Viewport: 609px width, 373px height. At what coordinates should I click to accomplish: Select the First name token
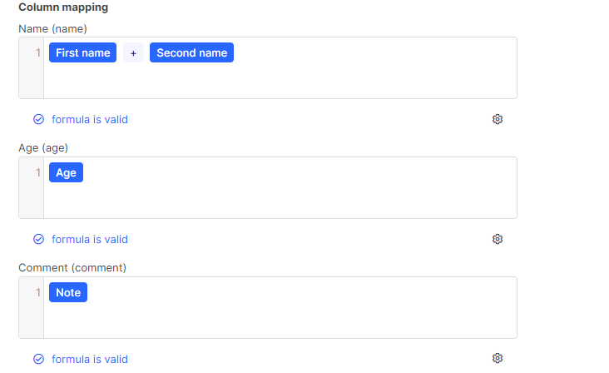point(82,52)
